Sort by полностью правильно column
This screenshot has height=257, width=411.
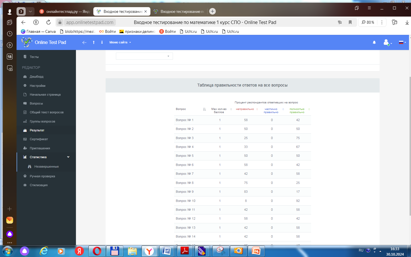(309, 109)
